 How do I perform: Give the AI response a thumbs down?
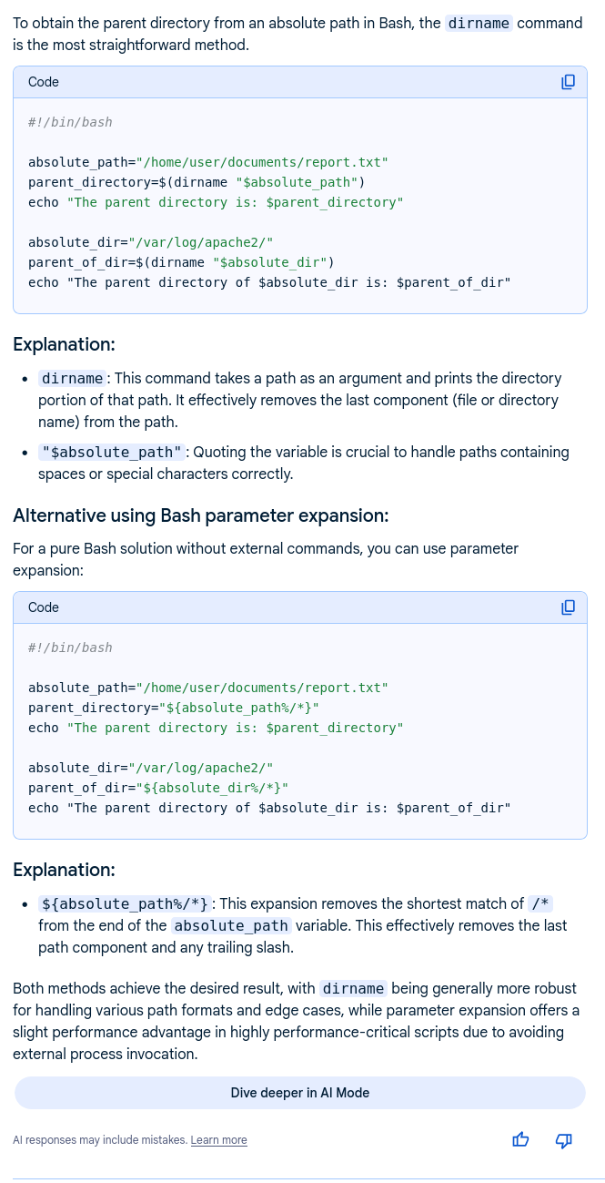tap(563, 1139)
